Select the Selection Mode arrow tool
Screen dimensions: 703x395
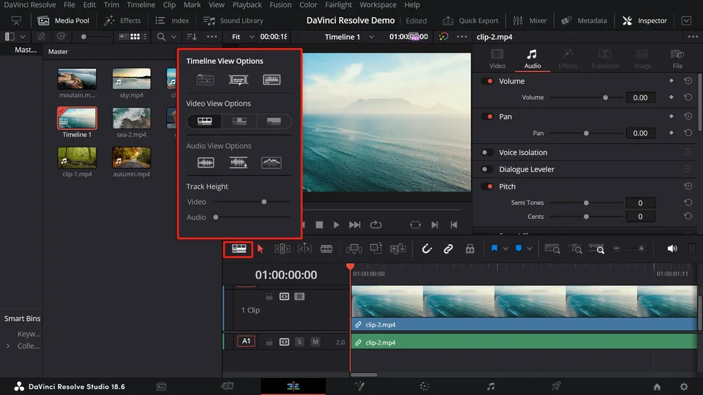click(x=260, y=249)
